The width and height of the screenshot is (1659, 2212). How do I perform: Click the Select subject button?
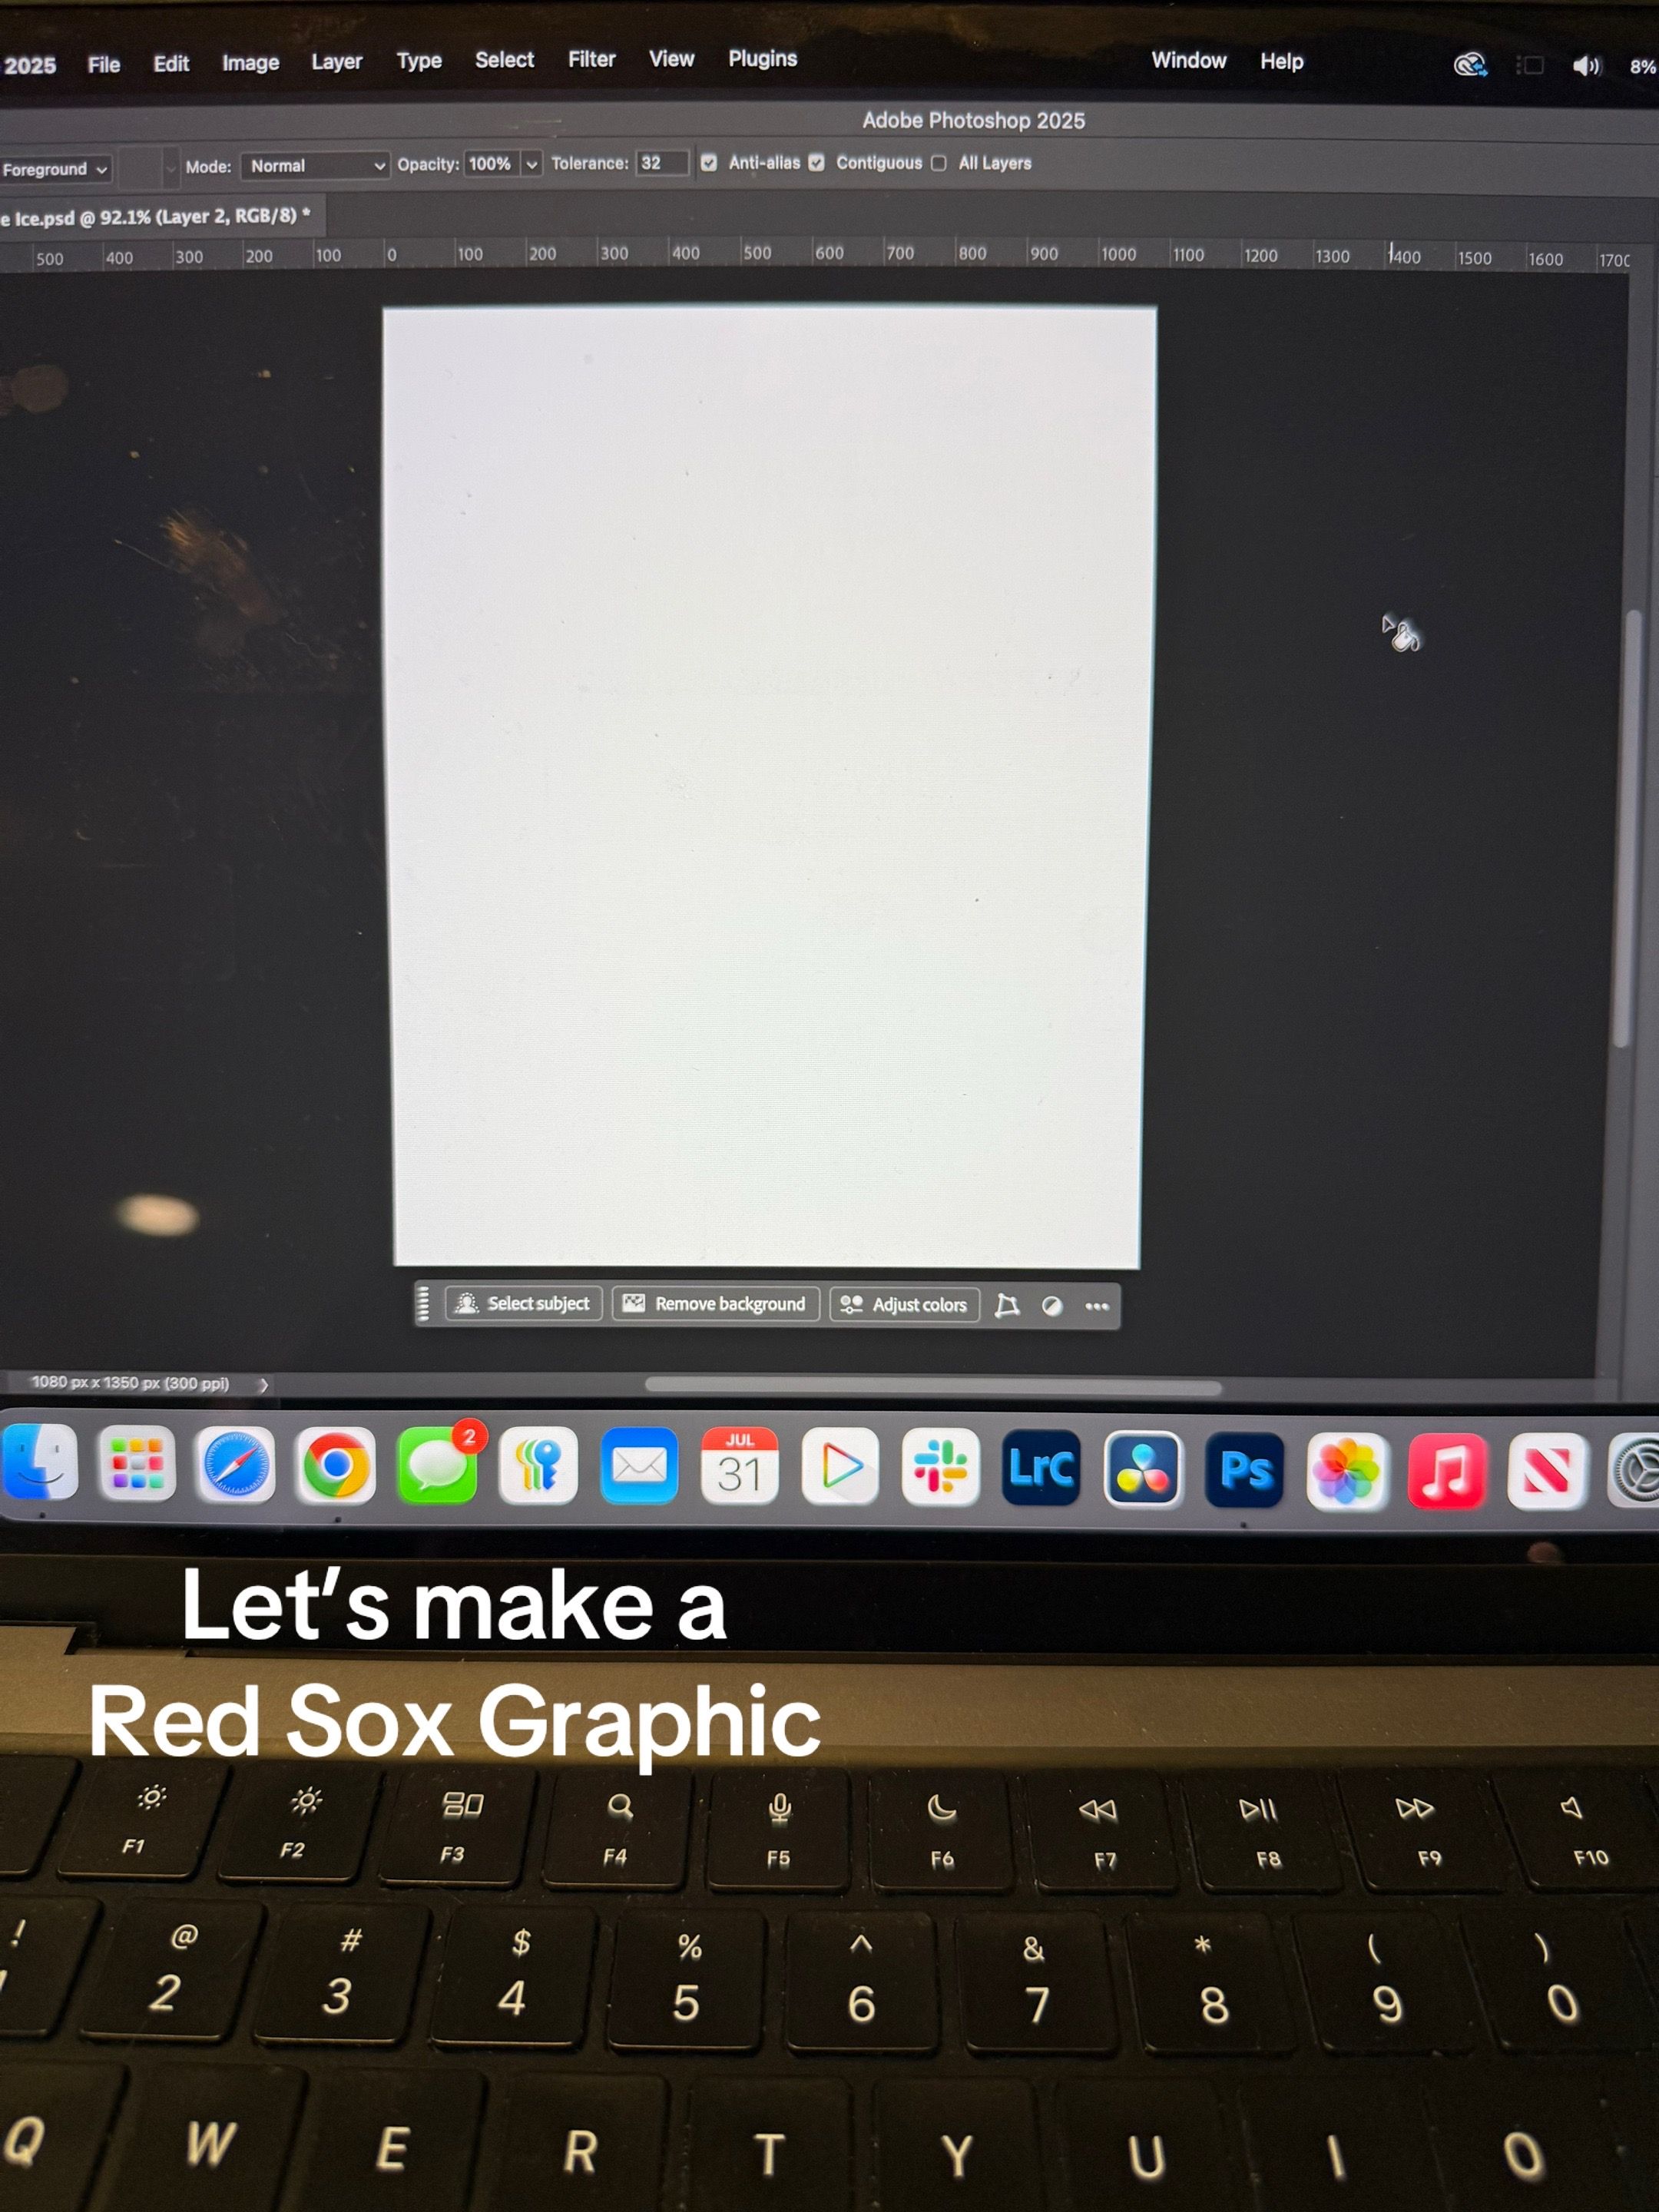pos(523,1303)
